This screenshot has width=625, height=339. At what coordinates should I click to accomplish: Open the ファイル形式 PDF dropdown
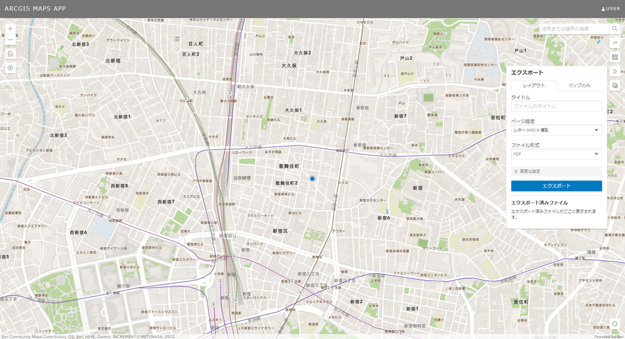(556, 154)
